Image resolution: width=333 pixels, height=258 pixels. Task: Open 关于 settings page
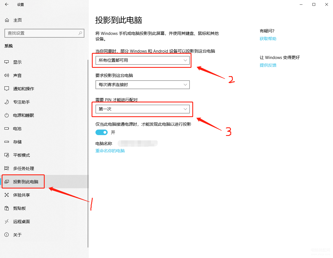point(44,235)
